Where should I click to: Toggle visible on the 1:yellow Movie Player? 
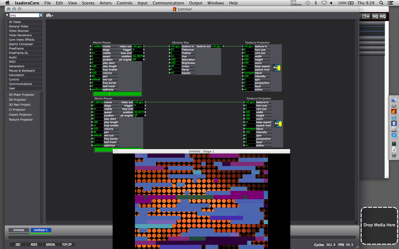pyautogui.click(x=97, y=53)
